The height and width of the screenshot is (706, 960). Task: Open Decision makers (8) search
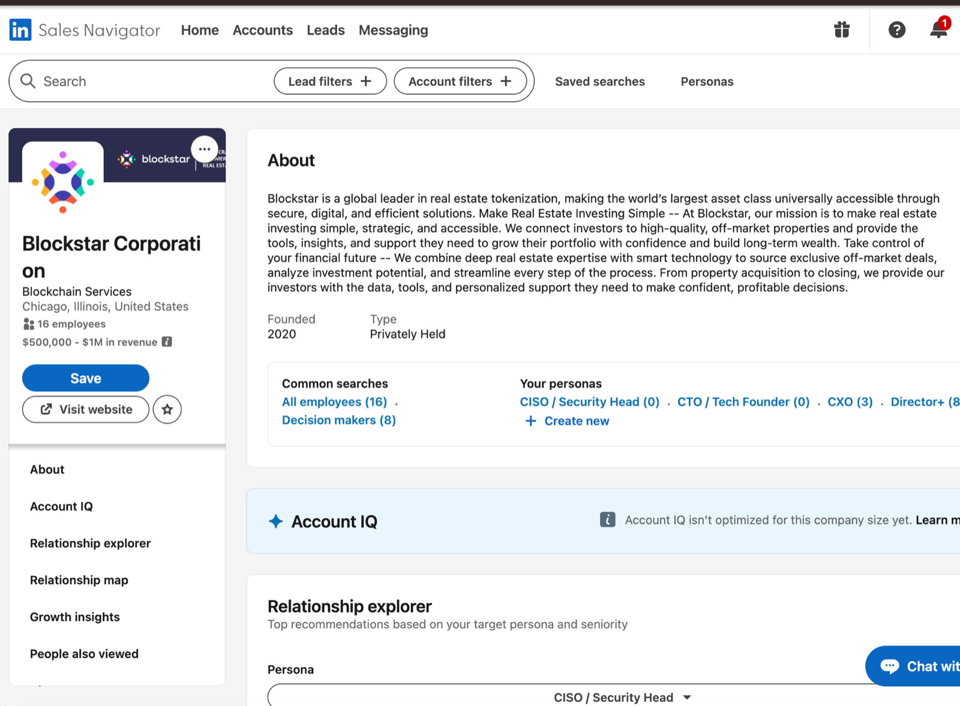pyautogui.click(x=339, y=420)
